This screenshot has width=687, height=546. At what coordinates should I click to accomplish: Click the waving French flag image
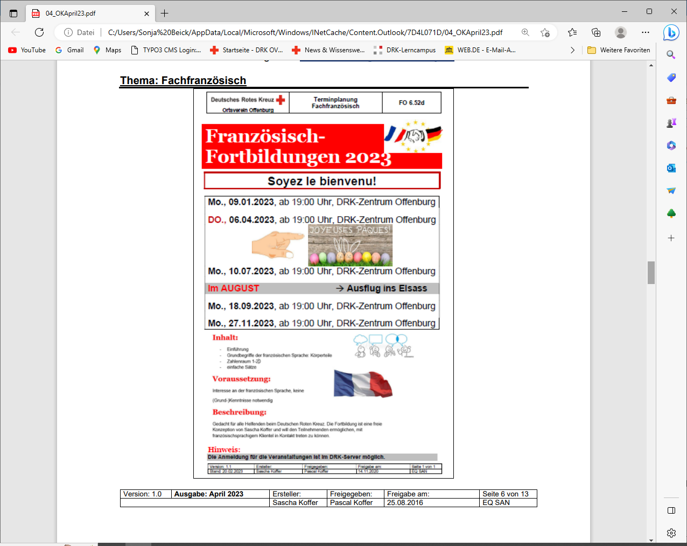click(363, 384)
